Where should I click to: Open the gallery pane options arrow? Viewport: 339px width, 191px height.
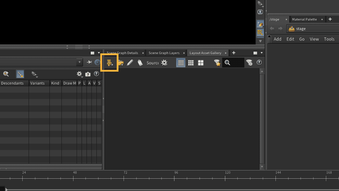coord(262,53)
